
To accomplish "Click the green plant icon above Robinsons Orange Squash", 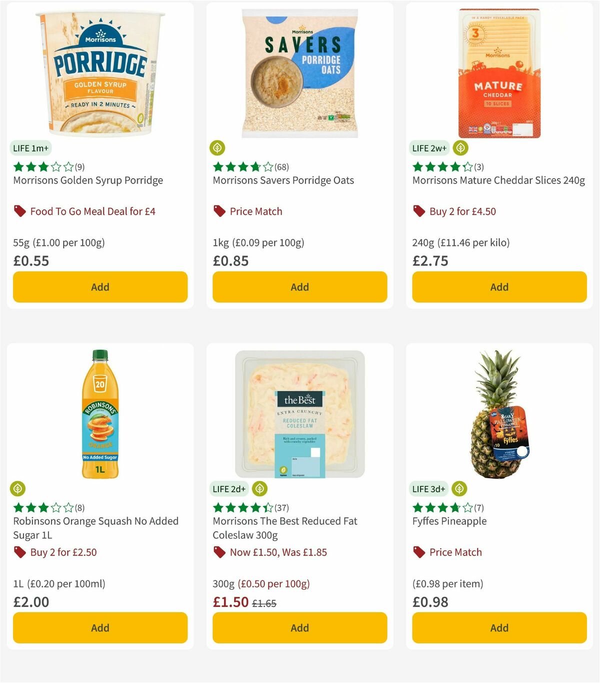I will click(x=18, y=489).
